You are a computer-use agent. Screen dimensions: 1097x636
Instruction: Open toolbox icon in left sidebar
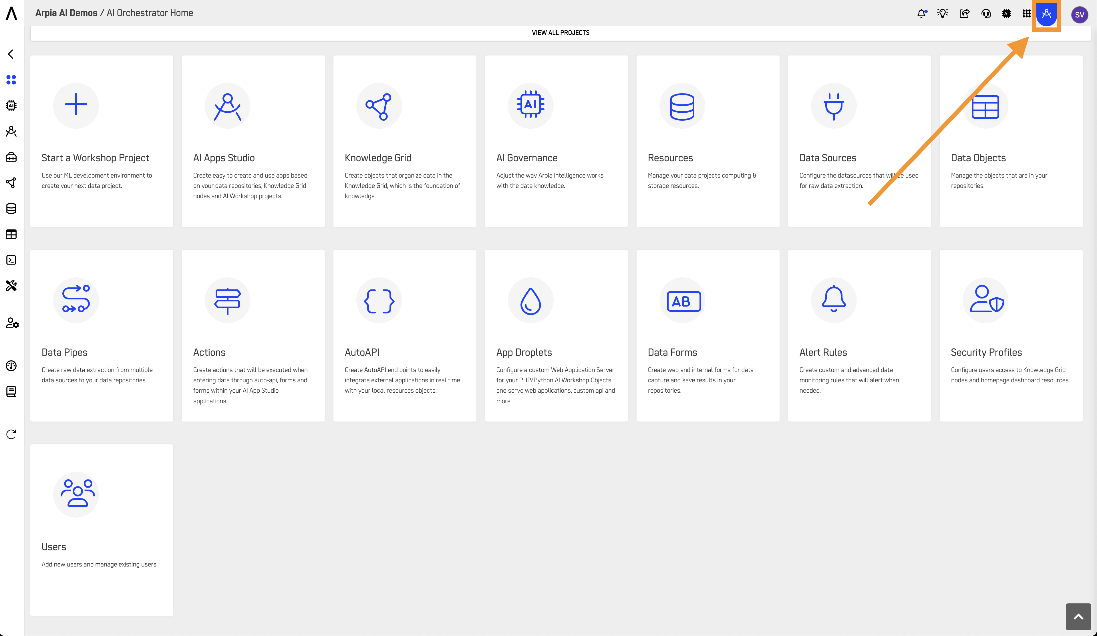coord(11,157)
